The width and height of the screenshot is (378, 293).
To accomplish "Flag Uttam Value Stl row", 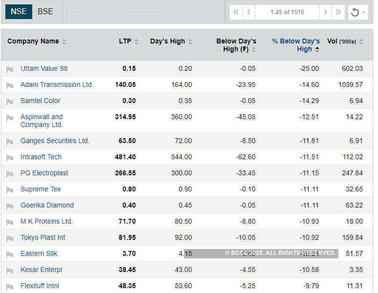I will pyautogui.click(x=10, y=69).
